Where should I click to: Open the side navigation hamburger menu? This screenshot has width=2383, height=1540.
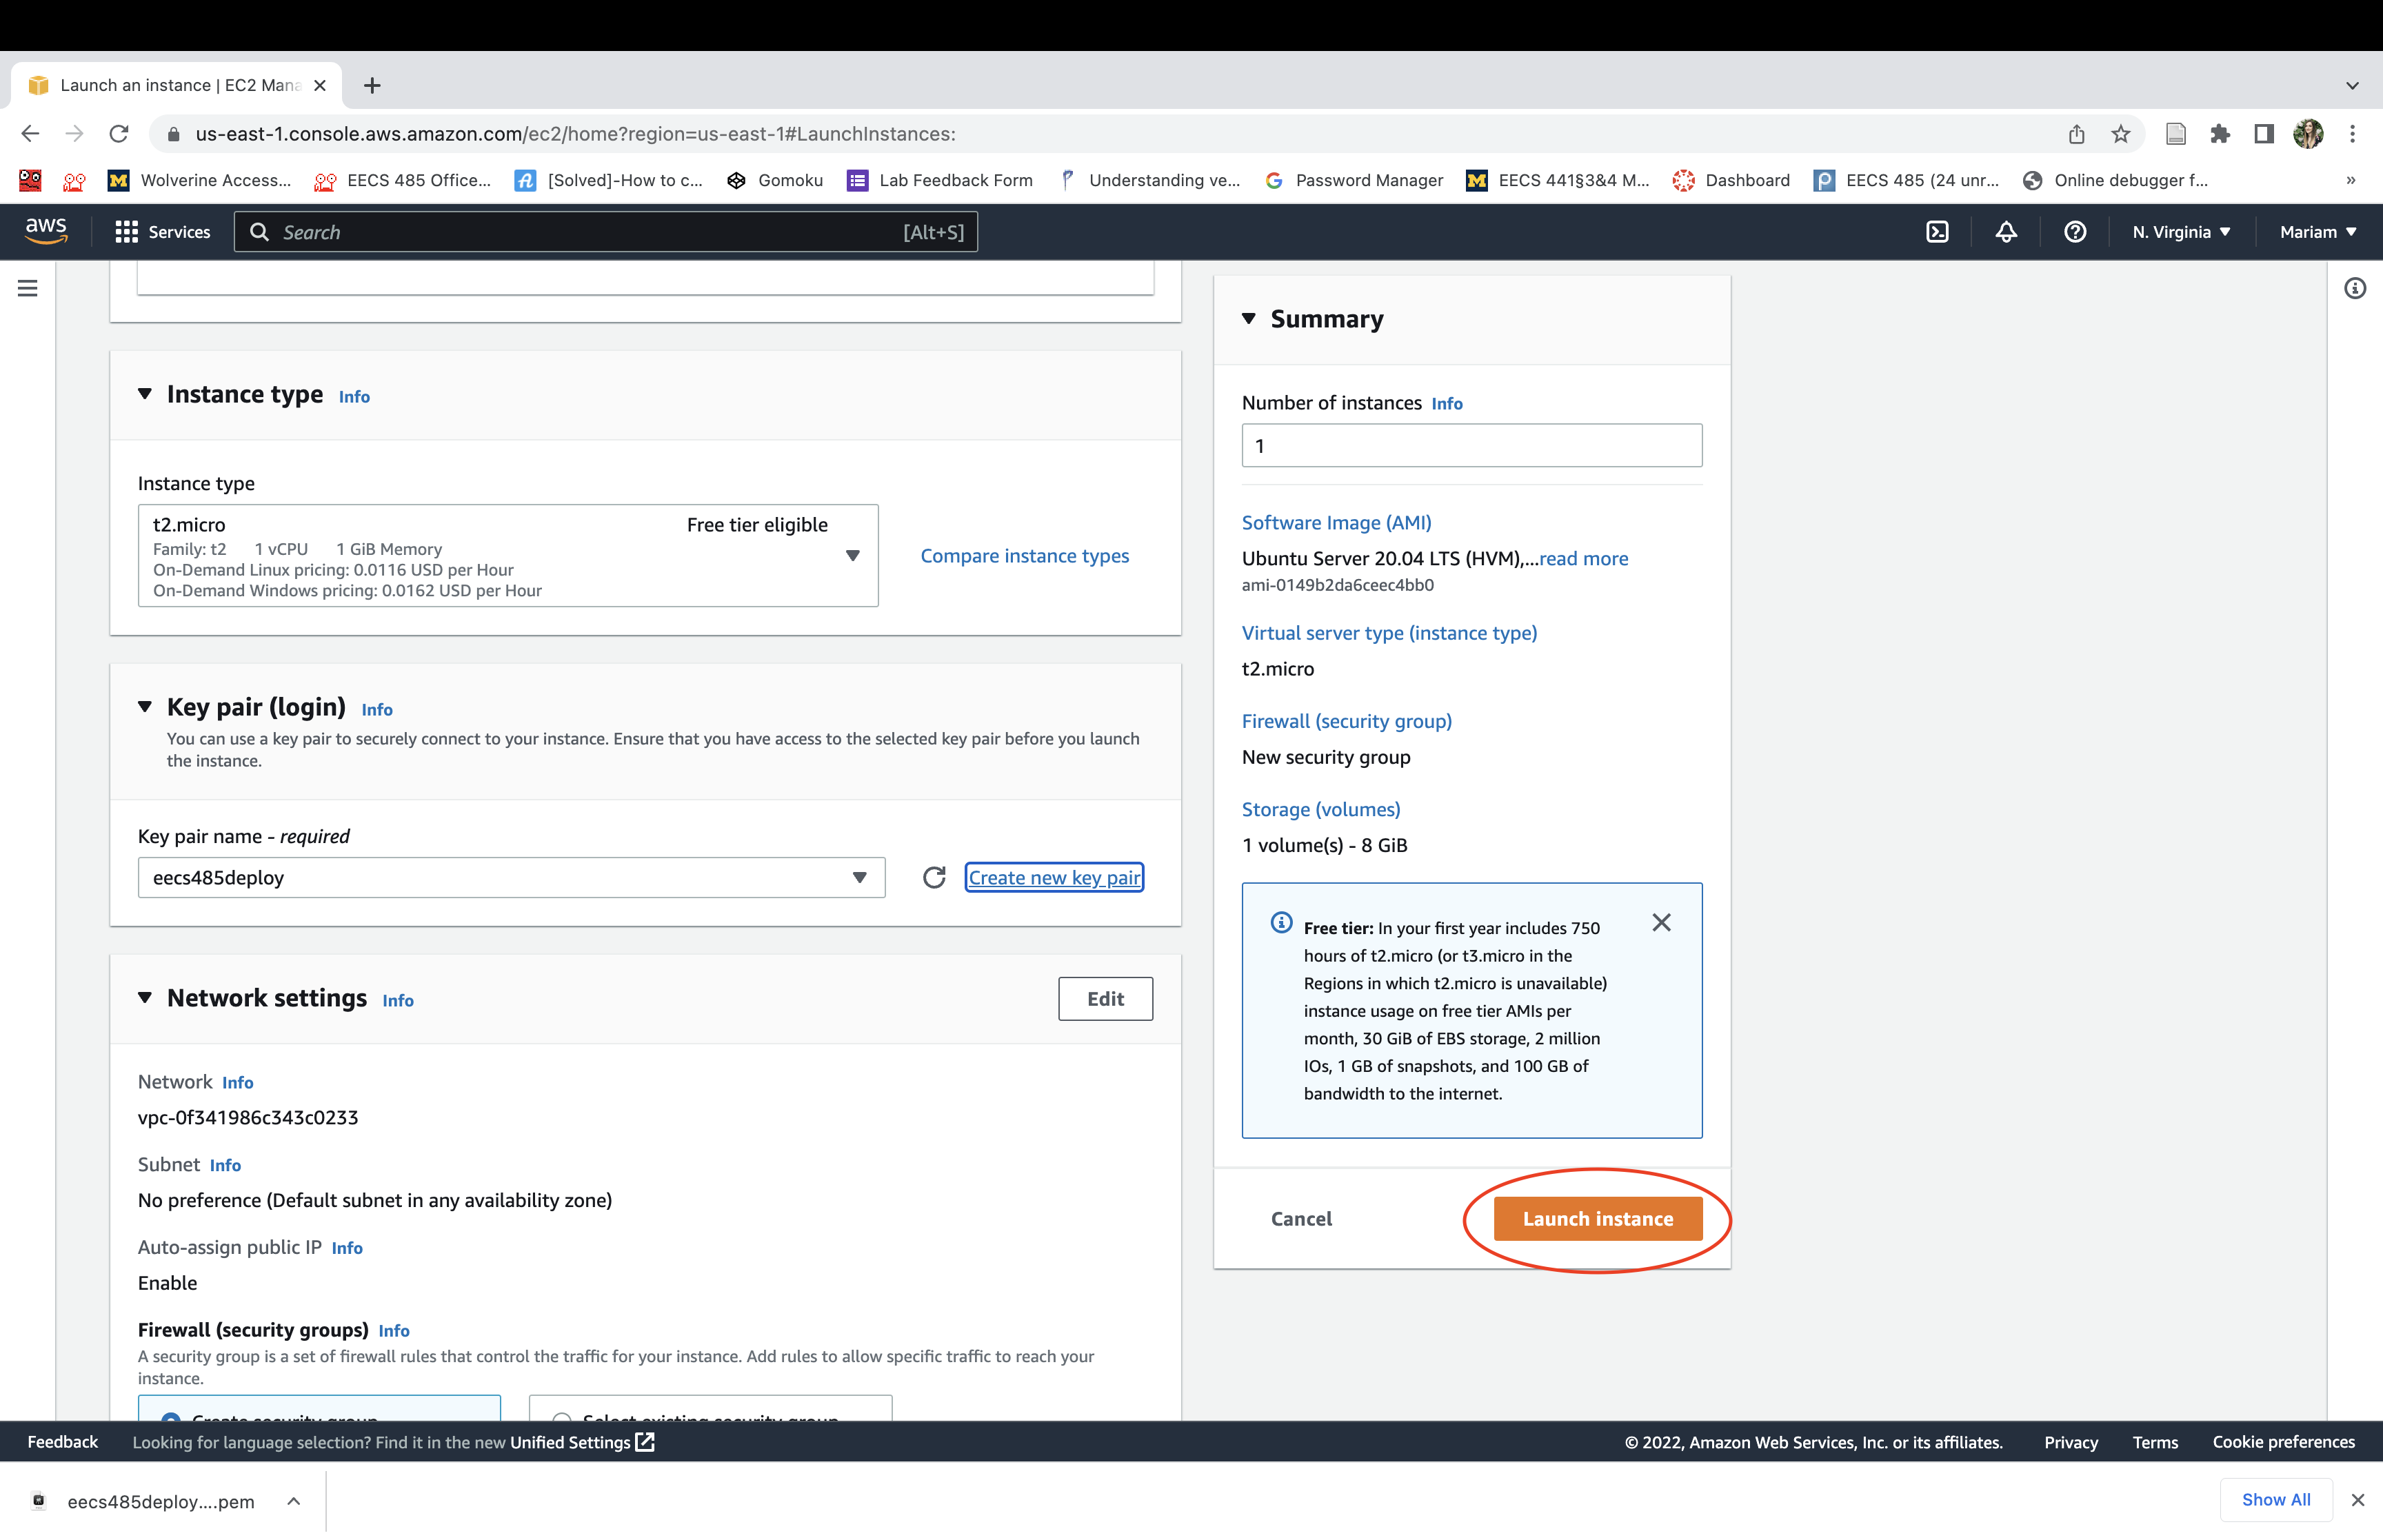(x=28, y=288)
